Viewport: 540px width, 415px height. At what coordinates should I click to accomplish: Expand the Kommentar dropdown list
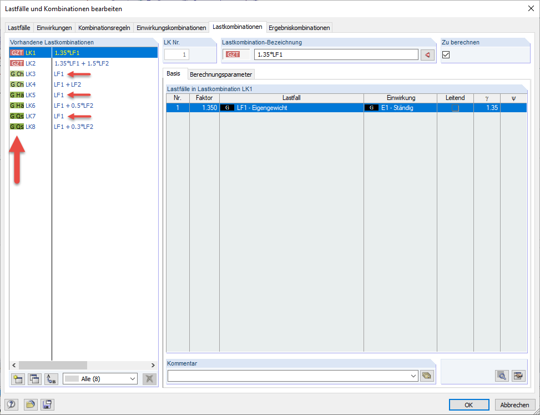click(415, 376)
